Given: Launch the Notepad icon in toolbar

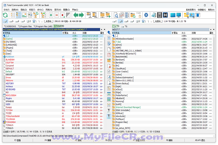Looking at the screenshot, I should click(x=154, y=15).
